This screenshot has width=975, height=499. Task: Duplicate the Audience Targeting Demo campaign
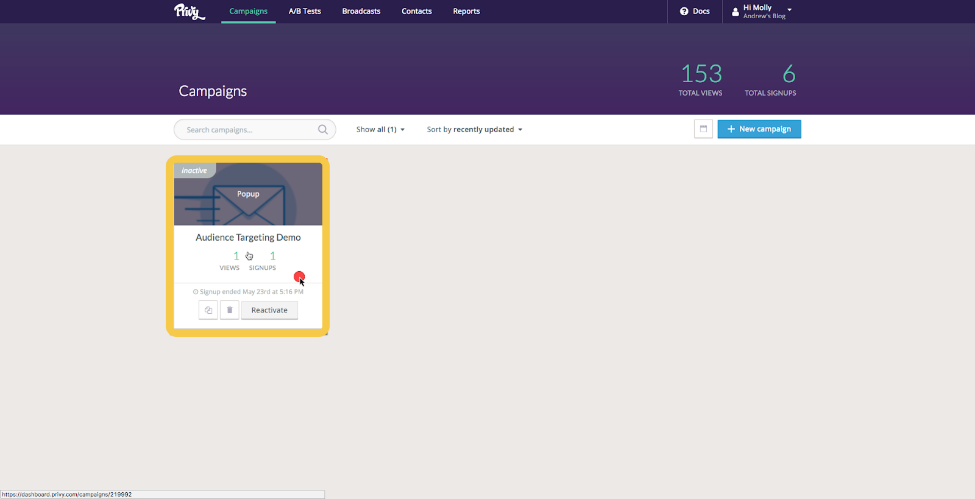(208, 310)
